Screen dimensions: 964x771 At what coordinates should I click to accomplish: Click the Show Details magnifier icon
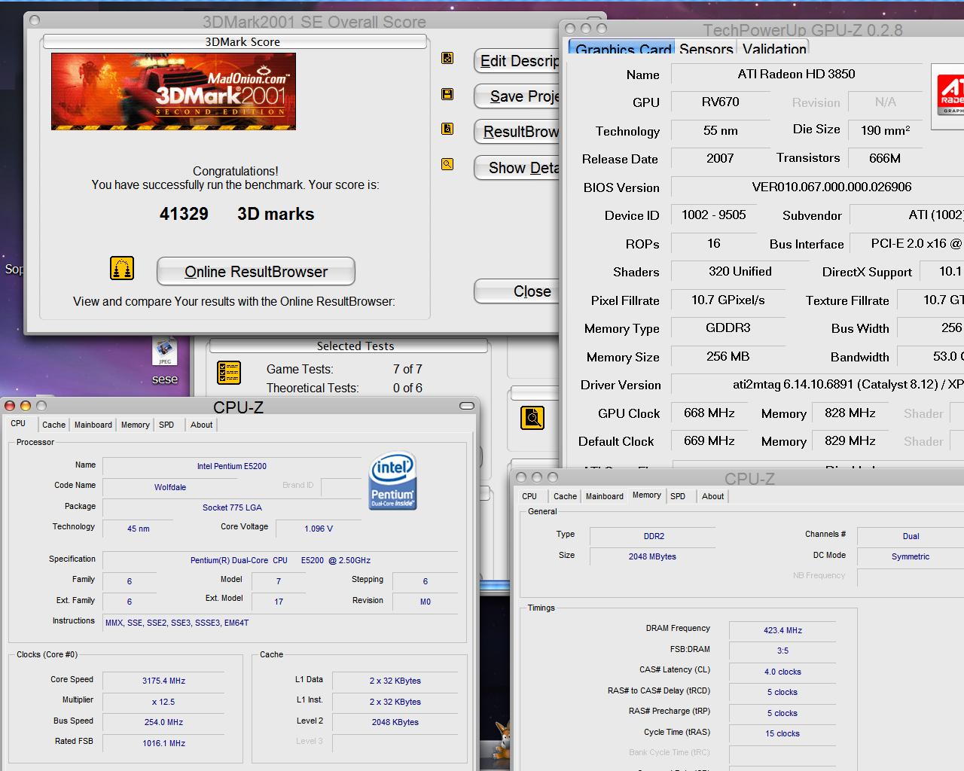pyautogui.click(x=447, y=164)
